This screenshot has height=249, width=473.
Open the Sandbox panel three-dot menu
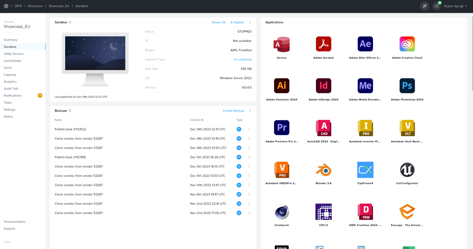click(x=250, y=22)
